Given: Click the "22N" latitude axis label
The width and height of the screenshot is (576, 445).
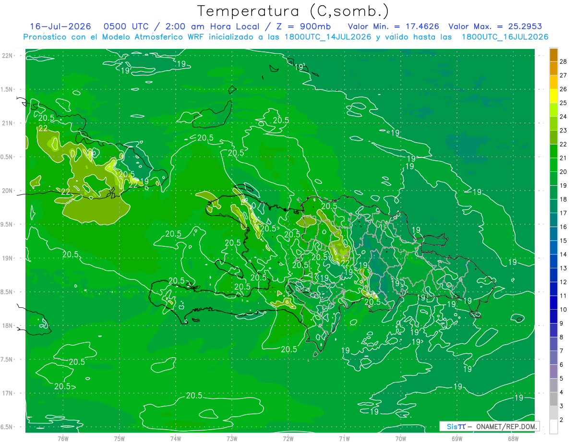Looking at the screenshot, I should 8,55.
